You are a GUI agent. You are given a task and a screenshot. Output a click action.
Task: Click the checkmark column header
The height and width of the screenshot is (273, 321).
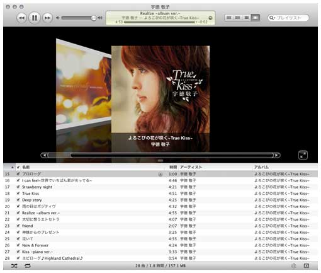coord(18,167)
